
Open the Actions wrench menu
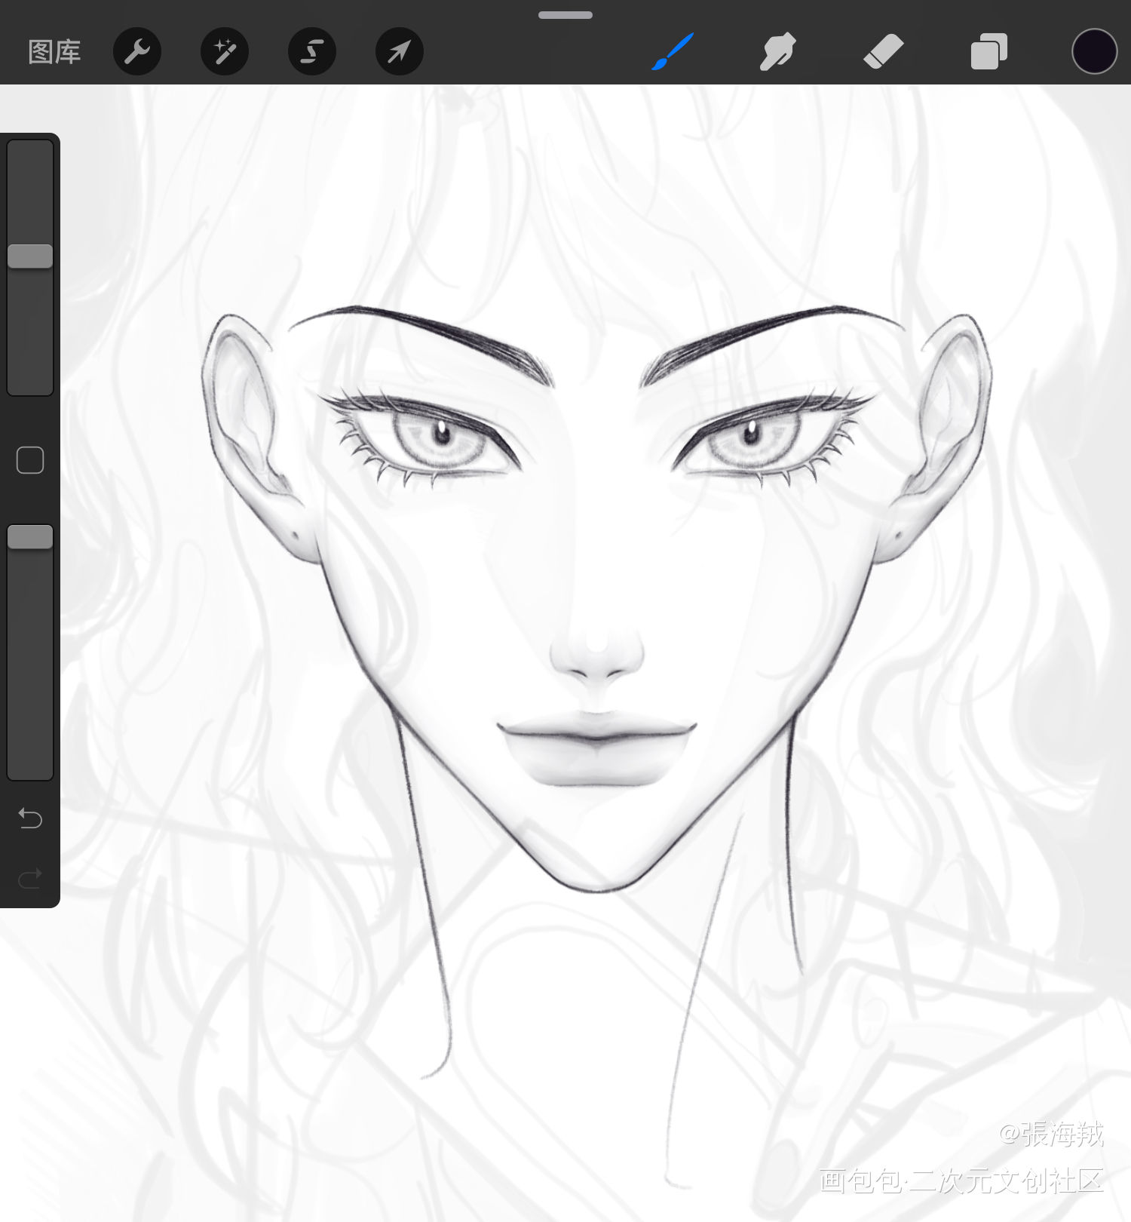click(x=137, y=51)
